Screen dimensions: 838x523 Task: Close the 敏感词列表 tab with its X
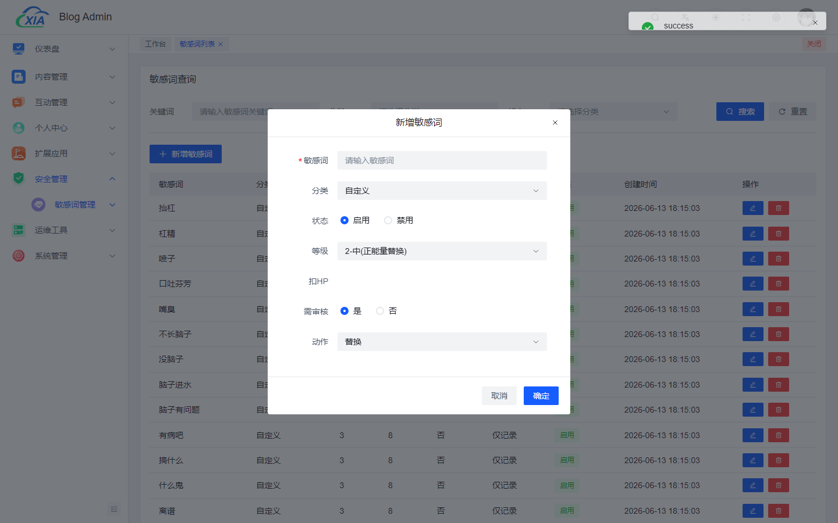pyautogui.click(x=221, y=44)
